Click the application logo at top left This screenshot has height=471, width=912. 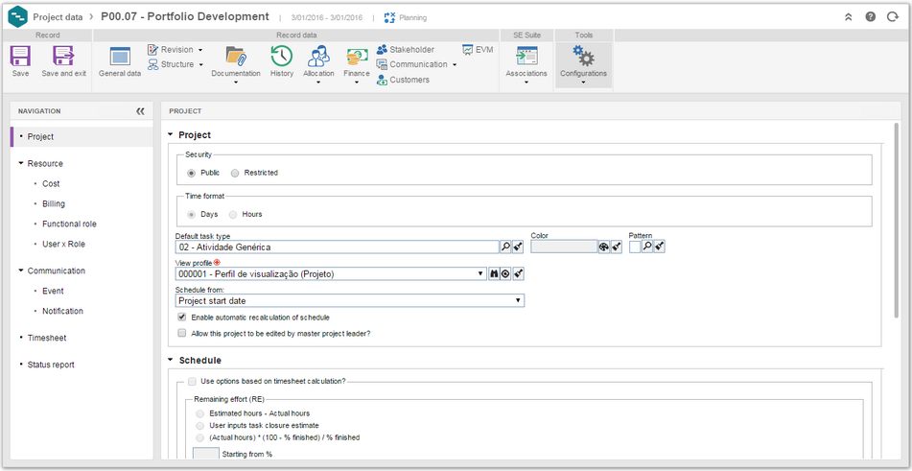17,17
